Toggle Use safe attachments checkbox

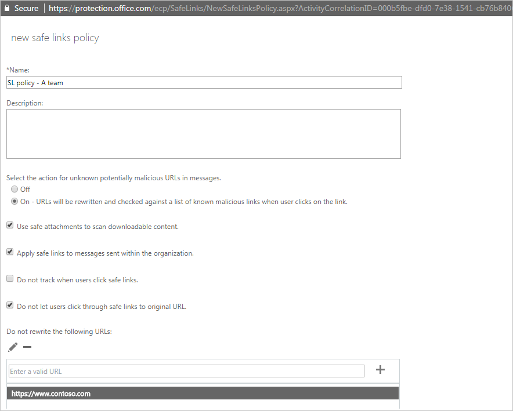[10, 225]
